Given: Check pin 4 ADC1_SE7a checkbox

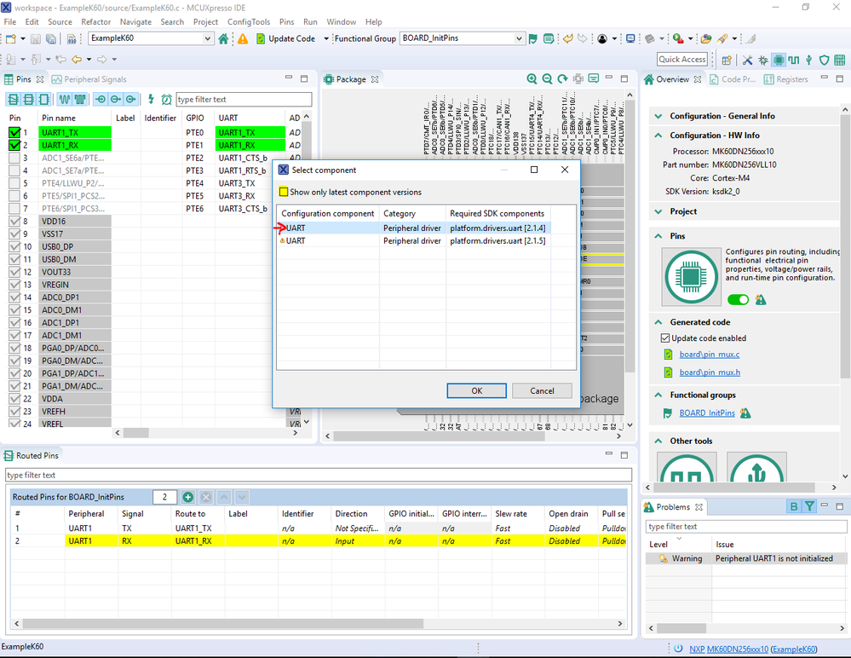Looking at the screenshot, I should coord(14,170).
